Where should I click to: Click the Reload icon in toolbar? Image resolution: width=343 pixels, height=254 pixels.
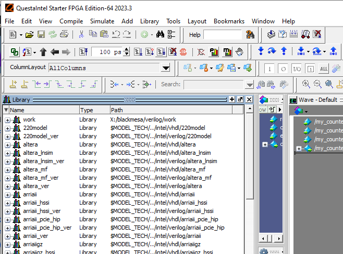53,34
